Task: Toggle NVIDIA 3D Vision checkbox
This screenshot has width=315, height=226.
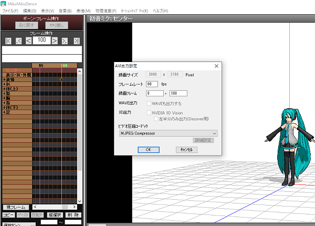Action: tap(149, 113)
